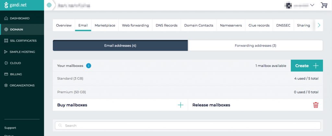Screen dimensions: 332x136
Task: Open the Support link
Action: pos(10,128)
